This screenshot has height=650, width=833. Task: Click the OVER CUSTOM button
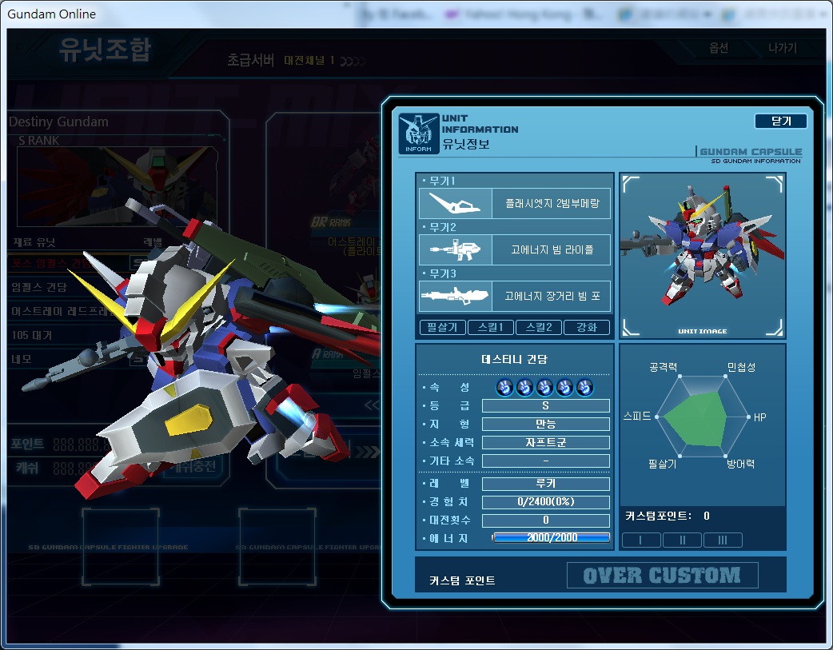click(662, 576)
